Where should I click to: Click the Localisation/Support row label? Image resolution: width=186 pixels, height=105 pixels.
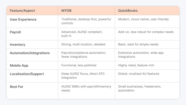27,74
